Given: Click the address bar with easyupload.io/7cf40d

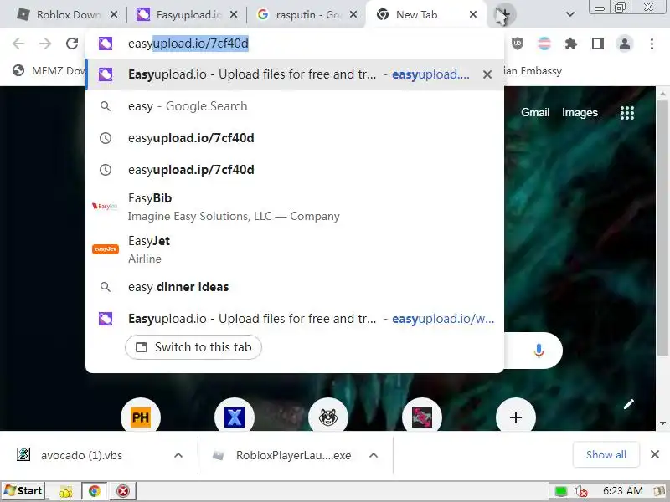Looking at the screenshot, I should (x=295, y=44).
